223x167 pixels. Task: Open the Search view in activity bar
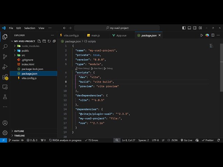click(5, 46)
